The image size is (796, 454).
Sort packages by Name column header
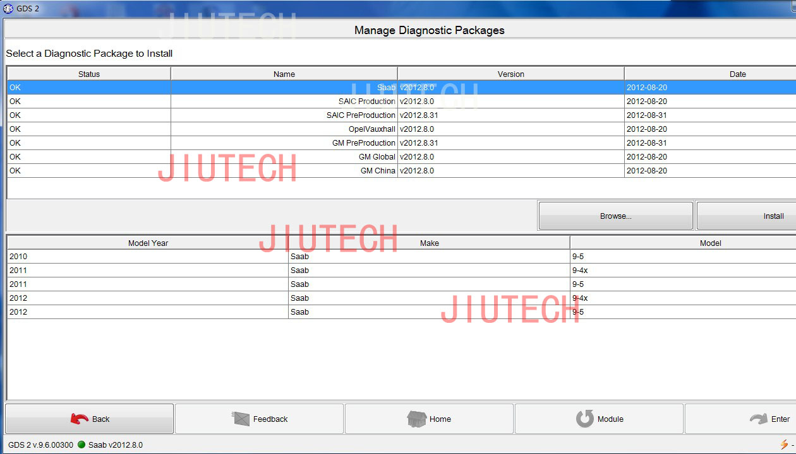click(x=284, y=74)
